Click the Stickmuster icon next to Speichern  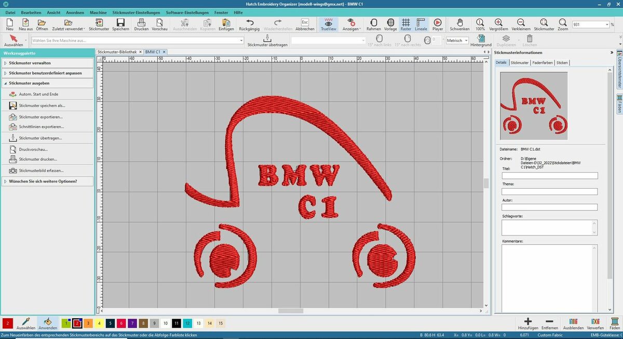[99, 24]
